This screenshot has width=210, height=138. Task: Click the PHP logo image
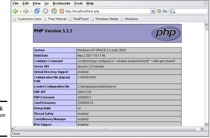(166, 33)
